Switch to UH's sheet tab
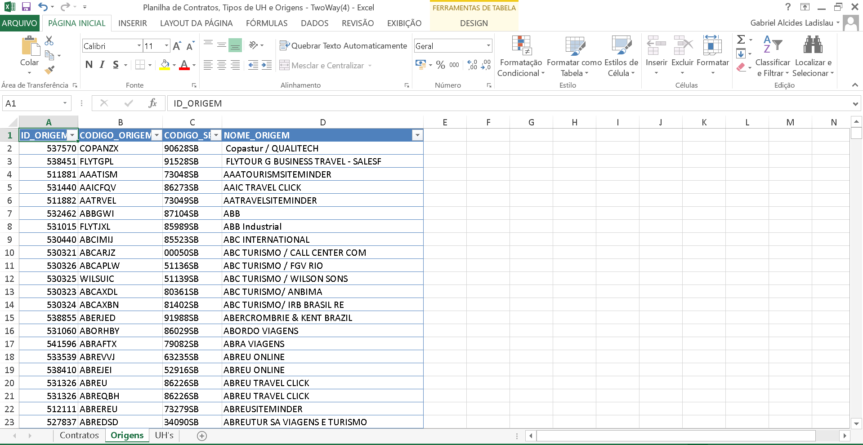The width and height of the screenshot is (863, 445). click(164, 435)
